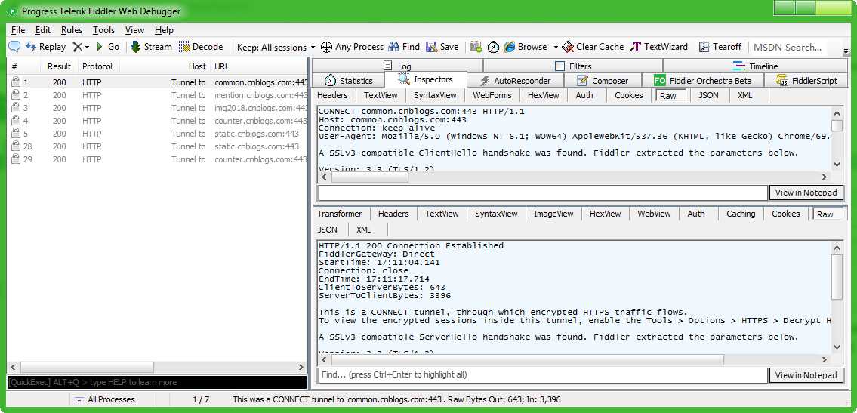Click the stopwatch timer toolbar icon

point(493,47)
